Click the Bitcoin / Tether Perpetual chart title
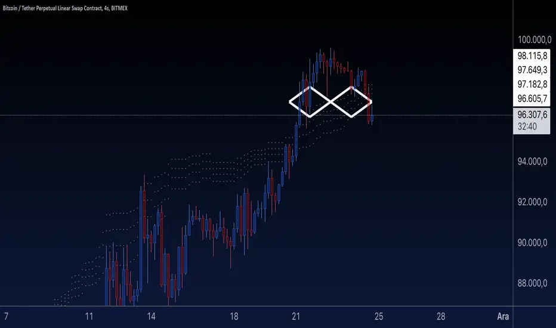The image size is (556, 328). point(65,8)
